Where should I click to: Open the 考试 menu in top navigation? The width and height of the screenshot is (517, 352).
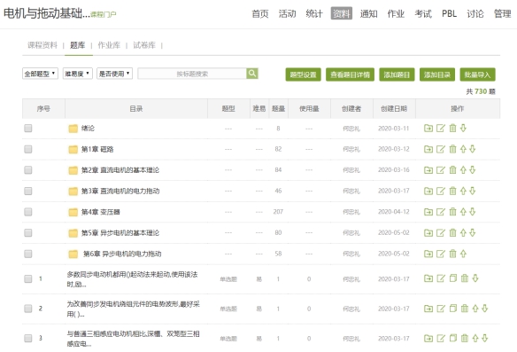423,13
